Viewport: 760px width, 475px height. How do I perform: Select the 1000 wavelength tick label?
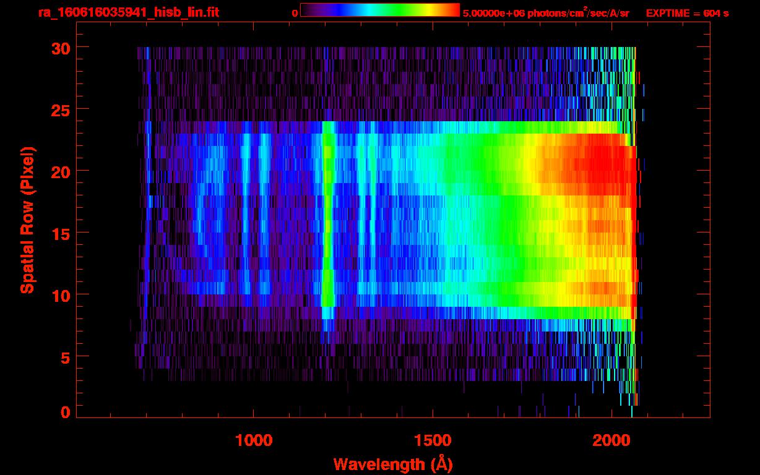coord(254,440)
